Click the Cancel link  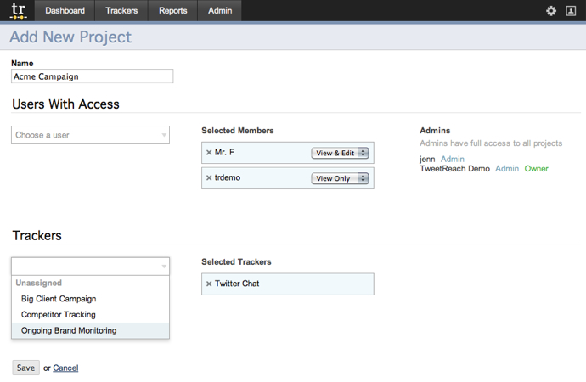(65, 368)
